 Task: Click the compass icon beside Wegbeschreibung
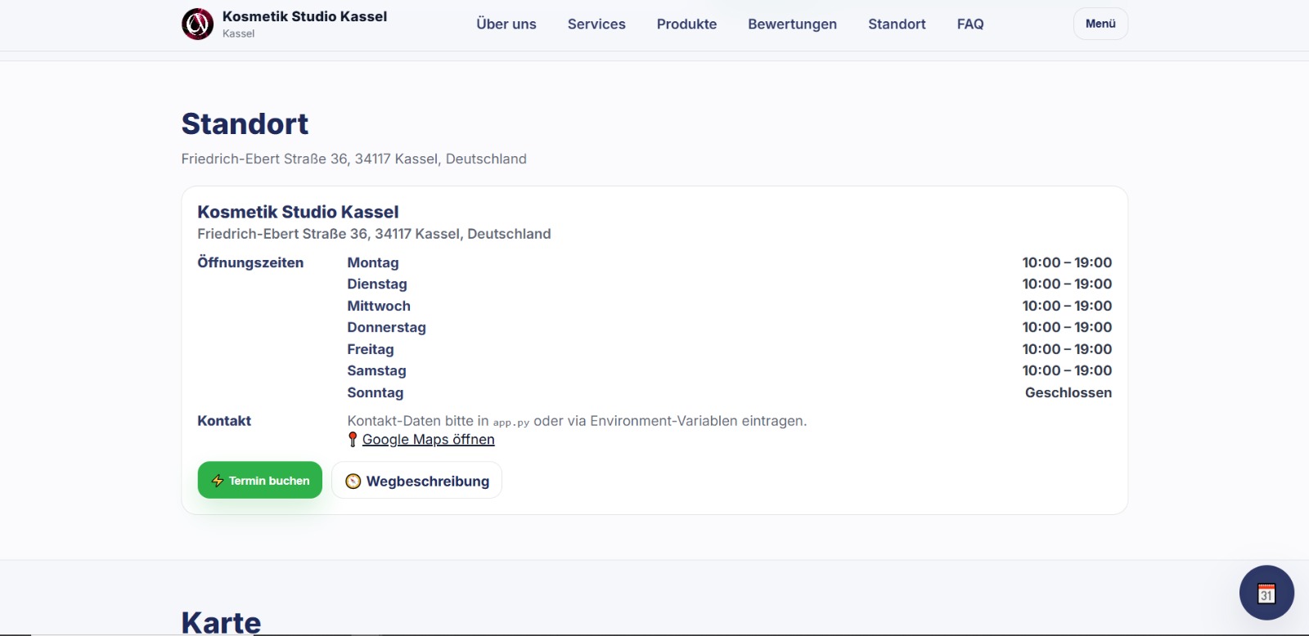point(353,481)
